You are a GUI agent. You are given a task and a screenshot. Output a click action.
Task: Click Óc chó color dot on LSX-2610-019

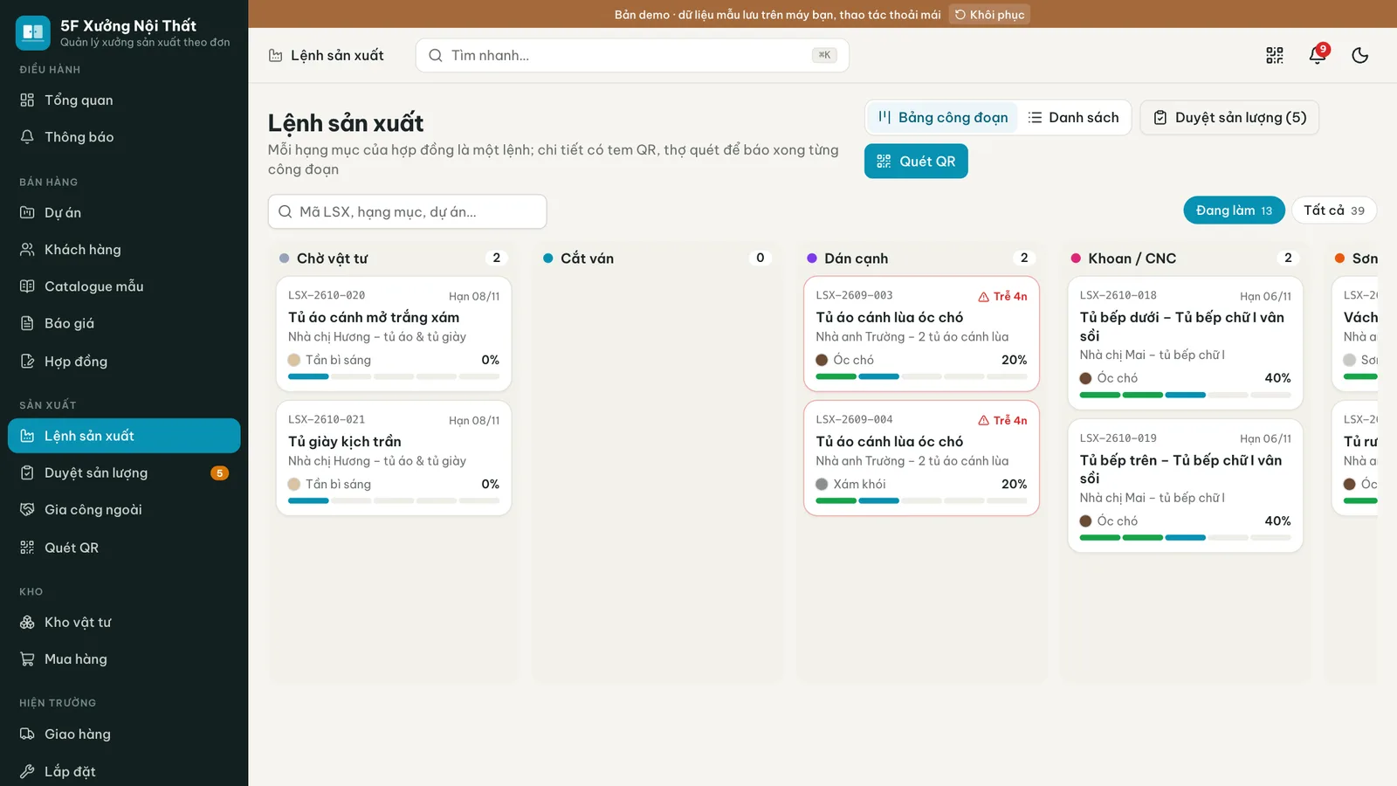(1086, 521)
